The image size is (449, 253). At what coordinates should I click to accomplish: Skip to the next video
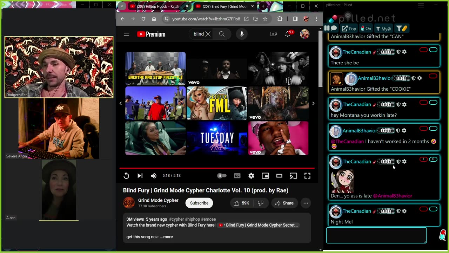point(140,176)
